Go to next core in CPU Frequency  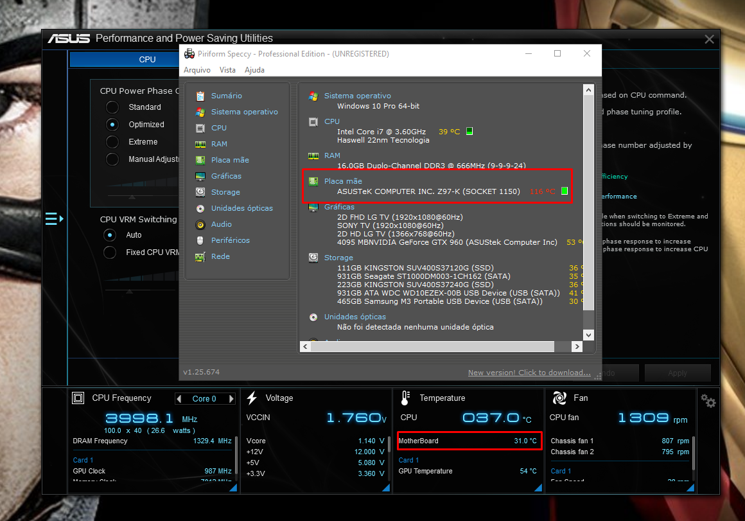click(231, 399)
